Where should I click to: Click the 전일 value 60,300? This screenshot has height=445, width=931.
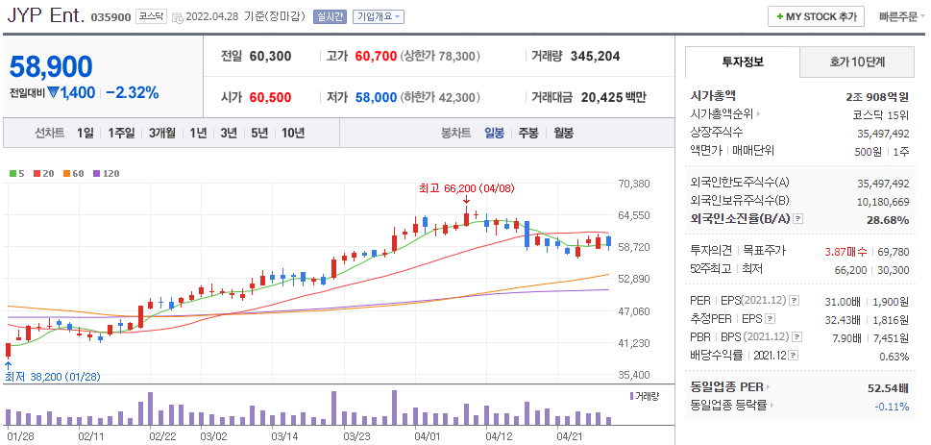pos(271,57)
